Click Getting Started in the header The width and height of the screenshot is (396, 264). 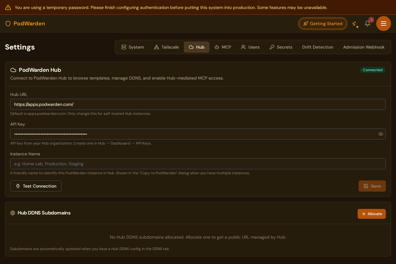(323, 23)
